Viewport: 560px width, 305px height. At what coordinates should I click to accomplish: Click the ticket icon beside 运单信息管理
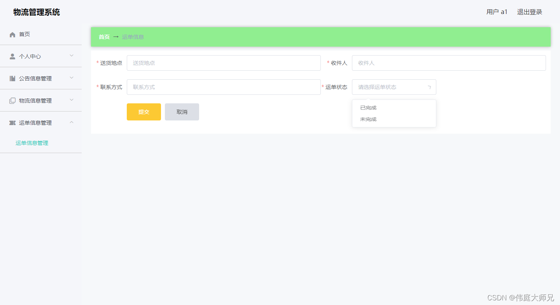12,123
